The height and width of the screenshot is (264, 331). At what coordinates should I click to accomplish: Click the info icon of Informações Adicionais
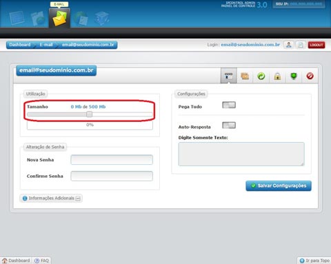[x=25, y=199]
